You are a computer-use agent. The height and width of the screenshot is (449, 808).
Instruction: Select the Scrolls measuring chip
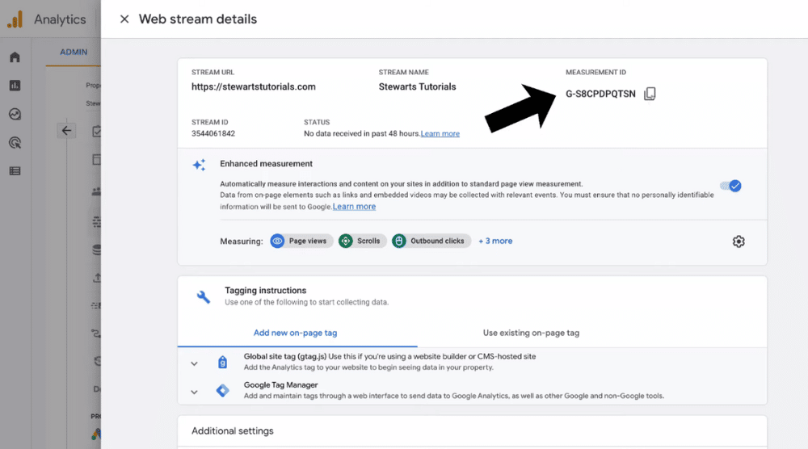[x=362, y=241]
